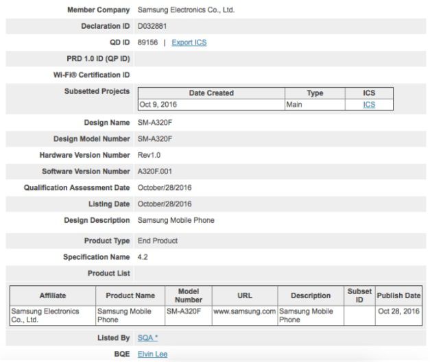Click the Elvin Lee BQE link
Viewport: 432px width, 362px height.
tap(152, 354)
